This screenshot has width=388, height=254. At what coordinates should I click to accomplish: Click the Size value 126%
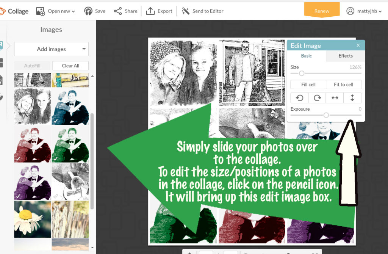[x=355, y=67]
